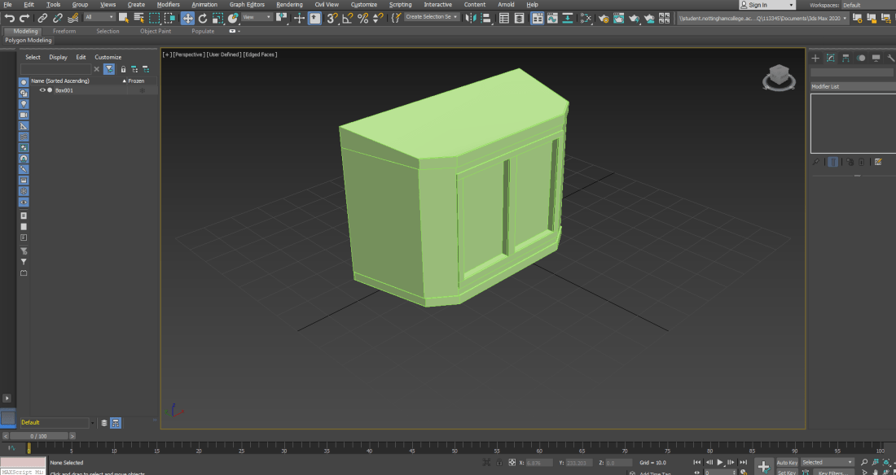Hide Box001 using its eye icon

tap(42, 90)
